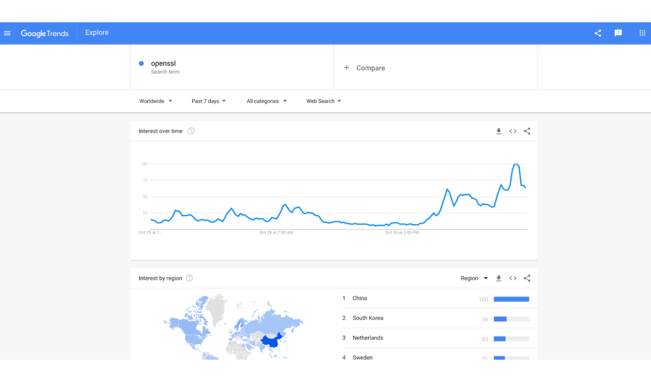651x382 pixels.
Task: Open help for Interest by region
Action: pos(189,278)
